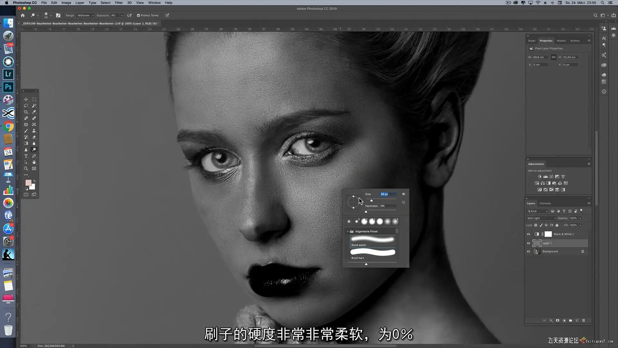
Task: Select the Zoom tool in toolbox
Action: [26, 169]
